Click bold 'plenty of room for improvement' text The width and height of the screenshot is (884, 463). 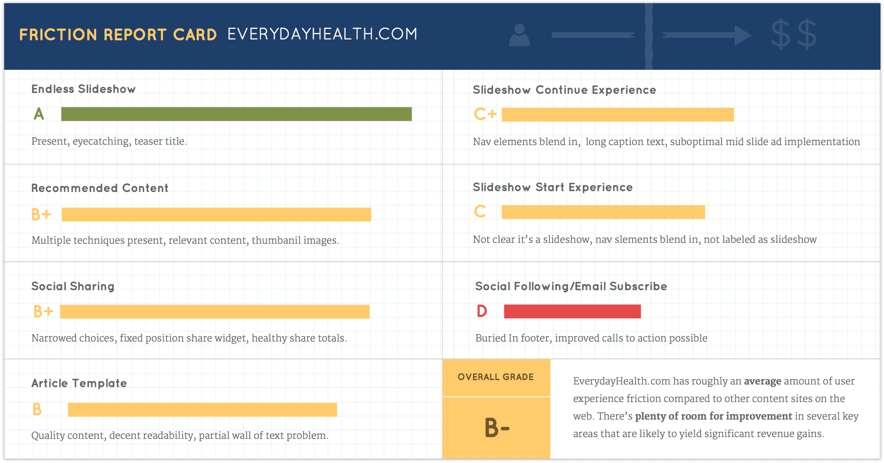[714, 416]
